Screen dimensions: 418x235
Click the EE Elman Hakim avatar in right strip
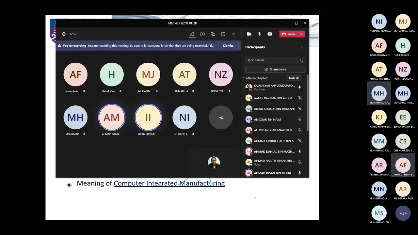pyautogui.click(x=403, y=117)
